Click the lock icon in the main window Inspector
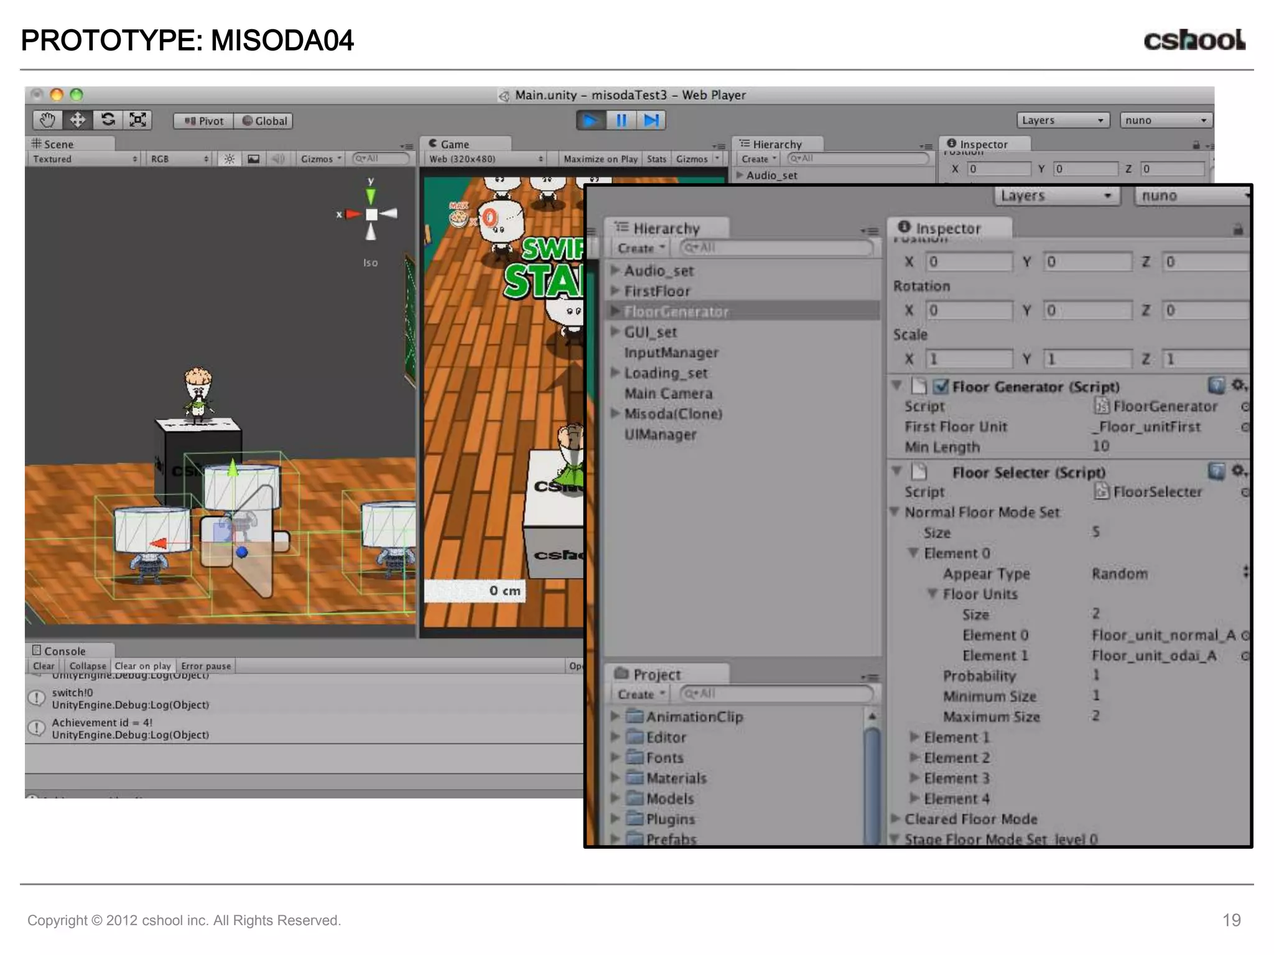This screenshot has height=955, width=1274. [1196, 145]
